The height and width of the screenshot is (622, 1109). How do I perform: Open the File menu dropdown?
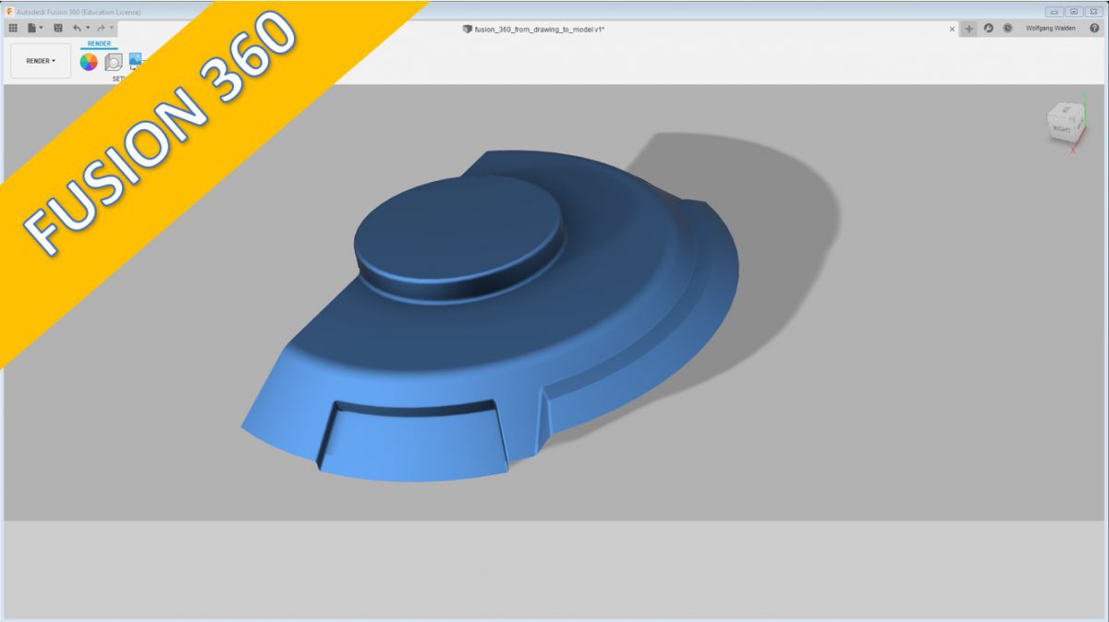33,29
